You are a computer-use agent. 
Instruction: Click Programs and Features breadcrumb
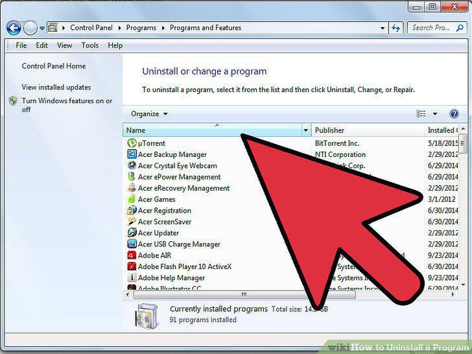pyautogui.click(x=206, y=28)
